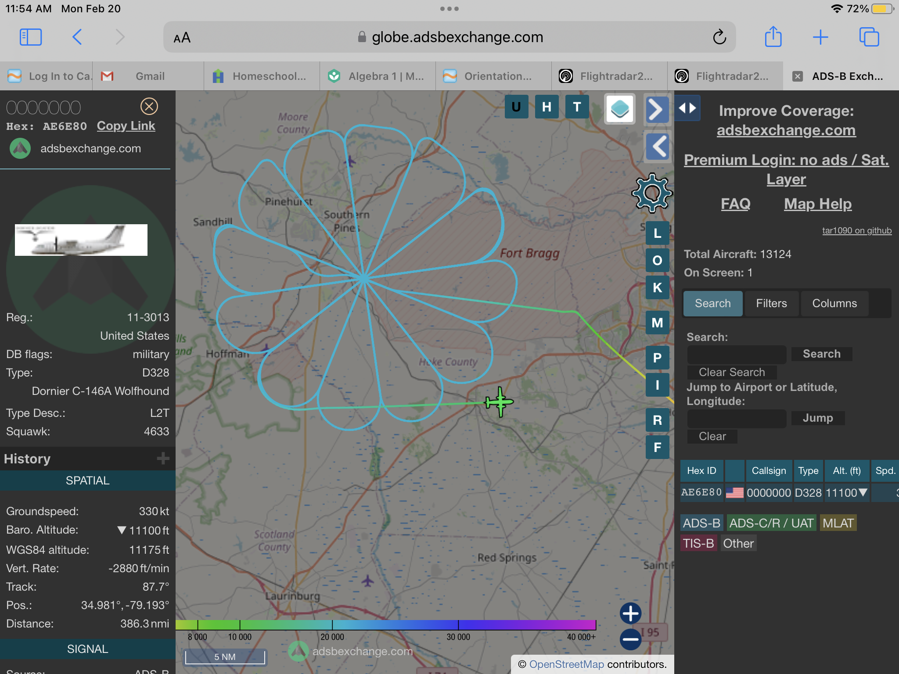Toggle the L labels map button
This screenshot has width=899, height=674.
[657, 233]
